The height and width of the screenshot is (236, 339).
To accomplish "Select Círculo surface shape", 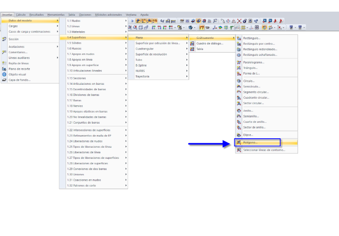I will tap(266, 81).
